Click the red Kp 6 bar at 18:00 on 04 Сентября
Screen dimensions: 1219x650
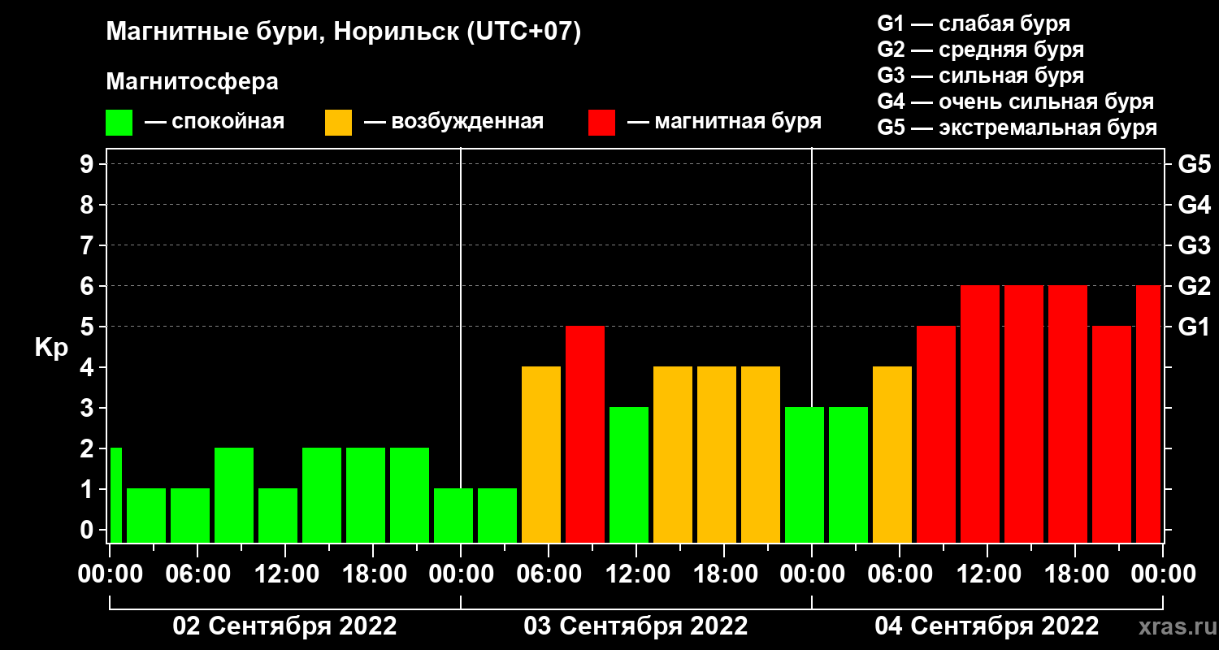(1068, 414)
